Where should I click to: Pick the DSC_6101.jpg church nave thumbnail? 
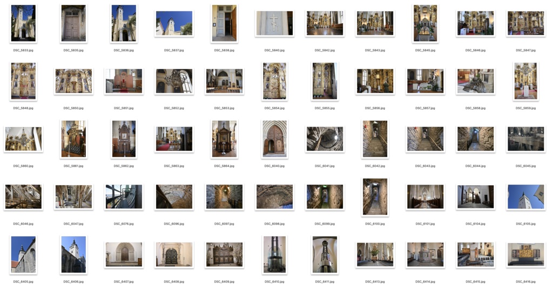tap(426, 196)
